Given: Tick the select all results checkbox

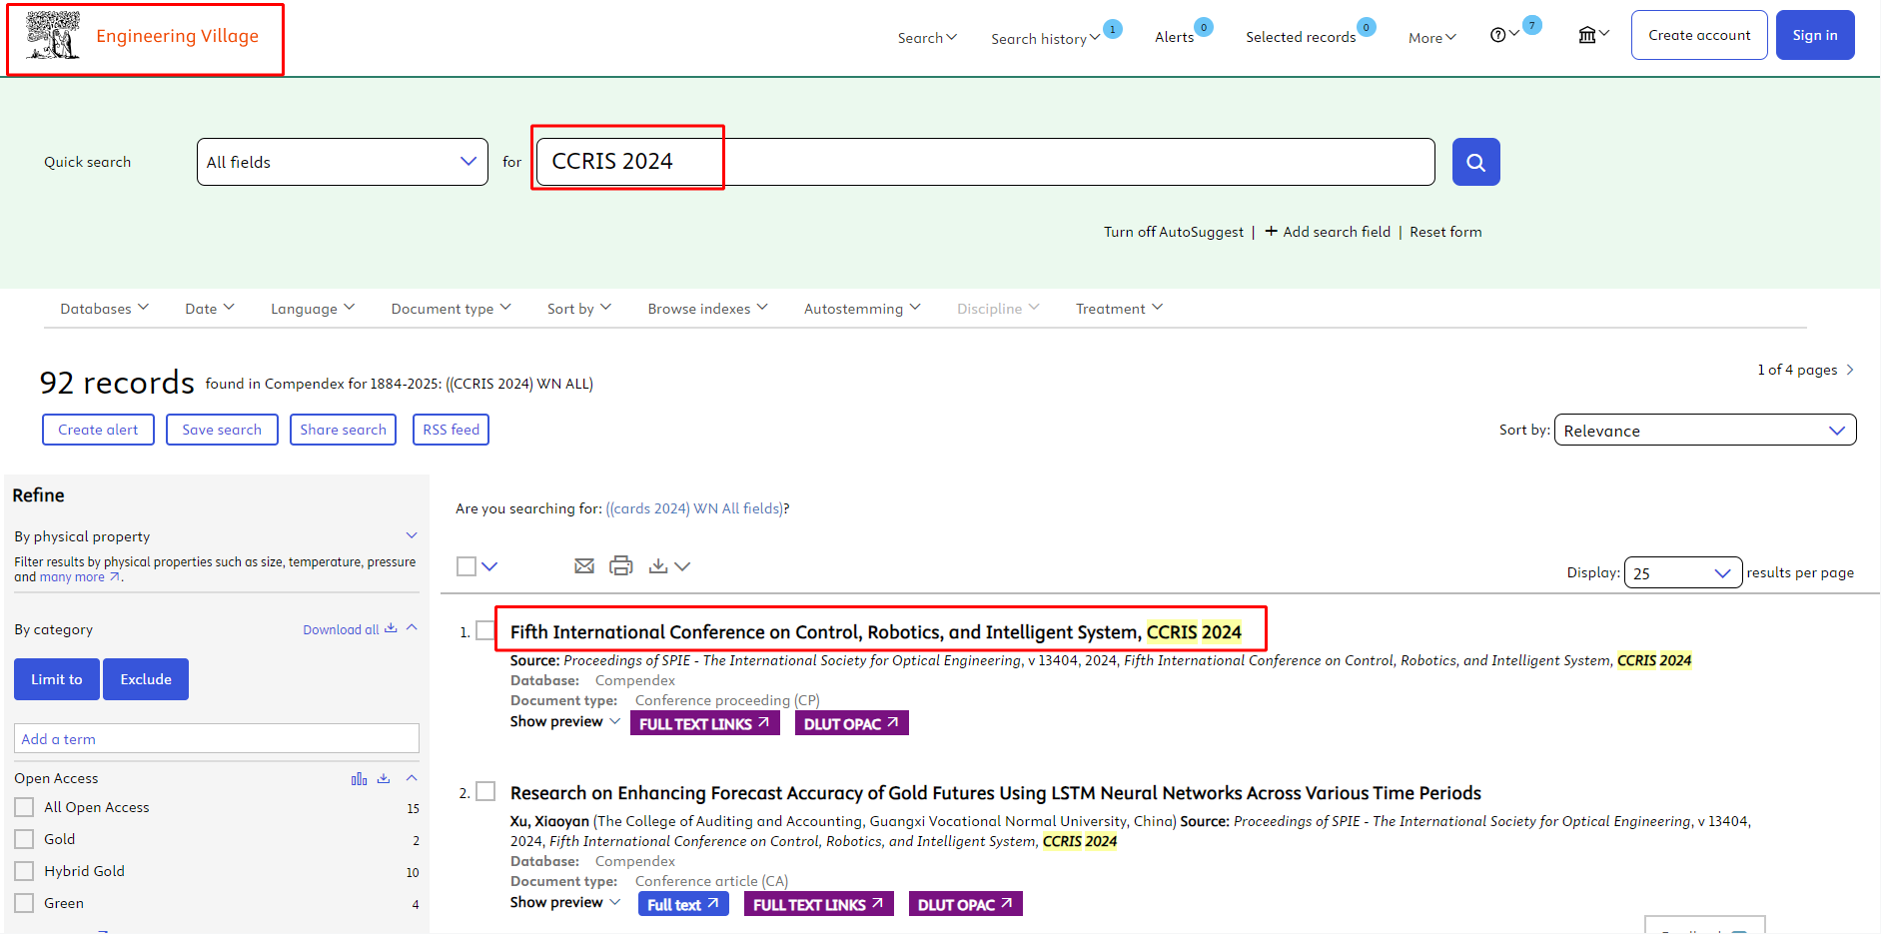Looking at the screenshot, I should [467, 566].
